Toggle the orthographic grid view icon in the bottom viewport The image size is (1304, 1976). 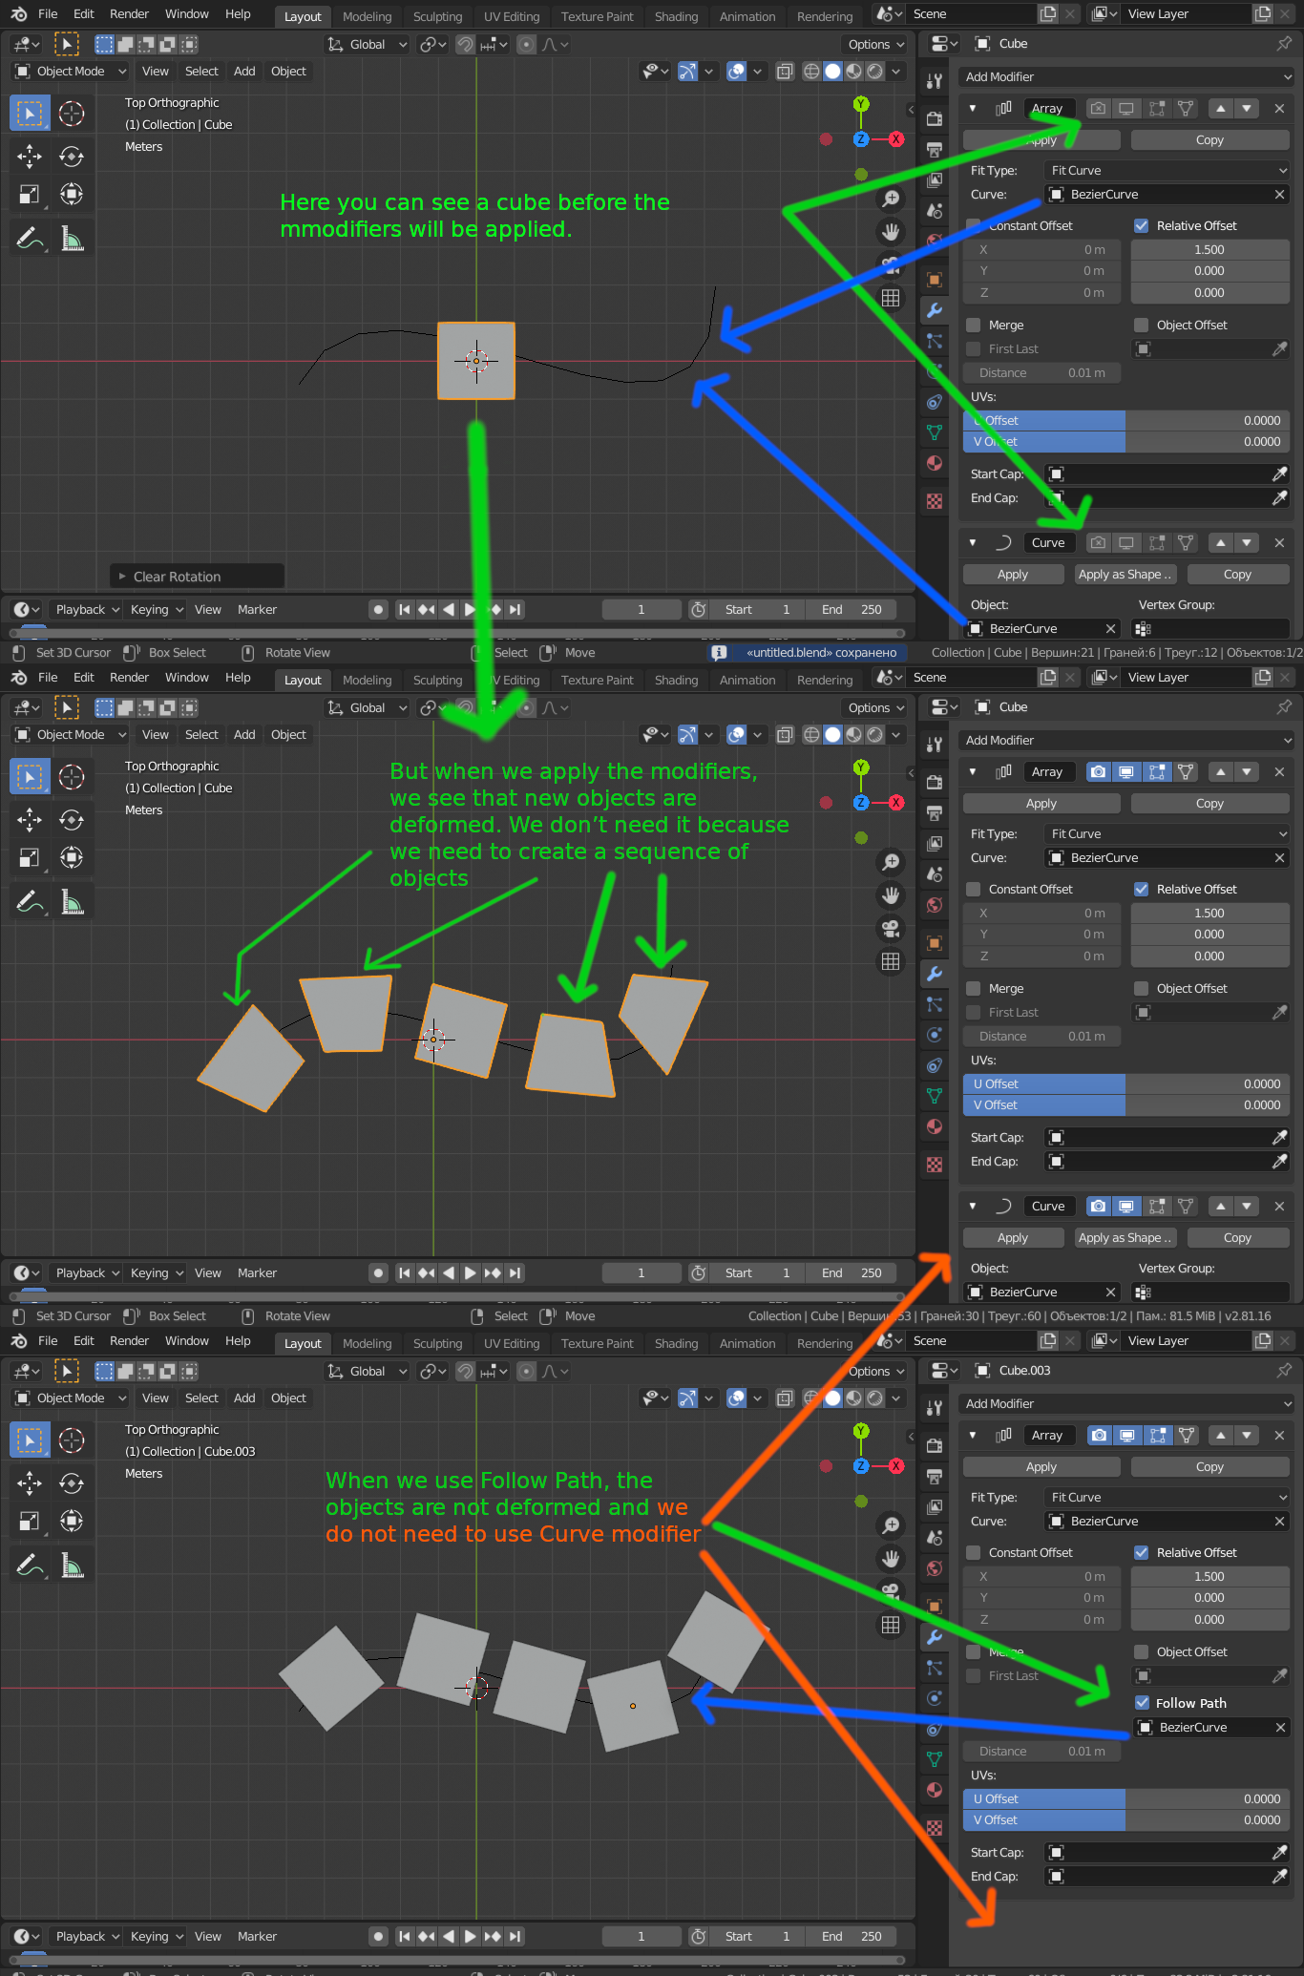pyautogui.click(x=891, y=1625)
